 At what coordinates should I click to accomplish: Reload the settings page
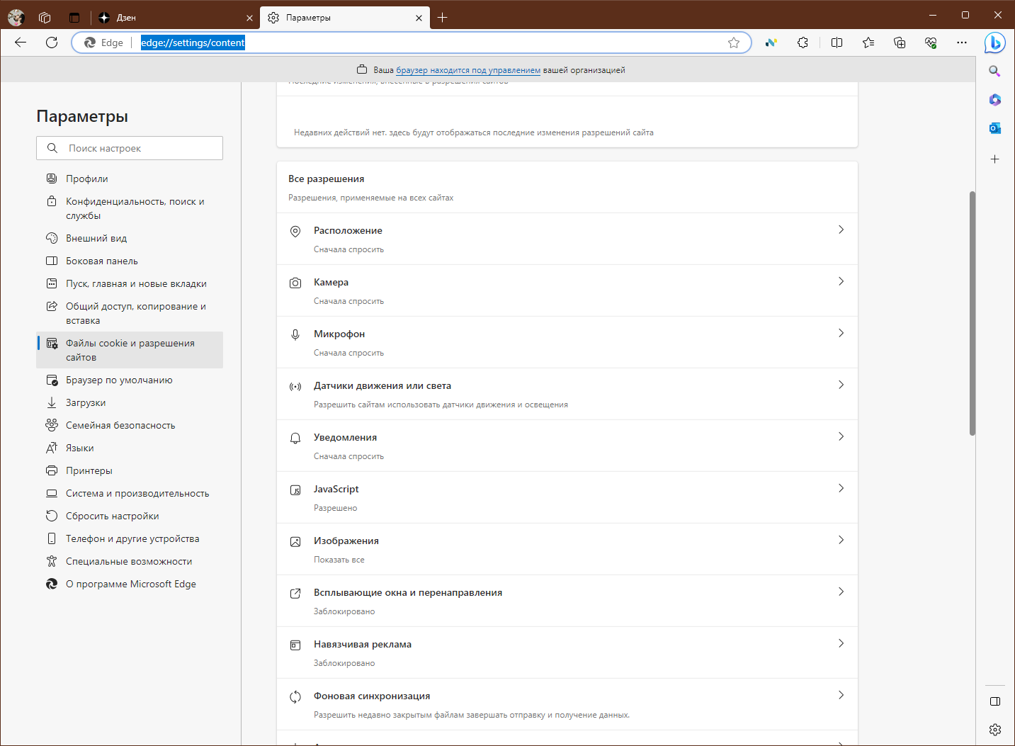pos(52,43)
